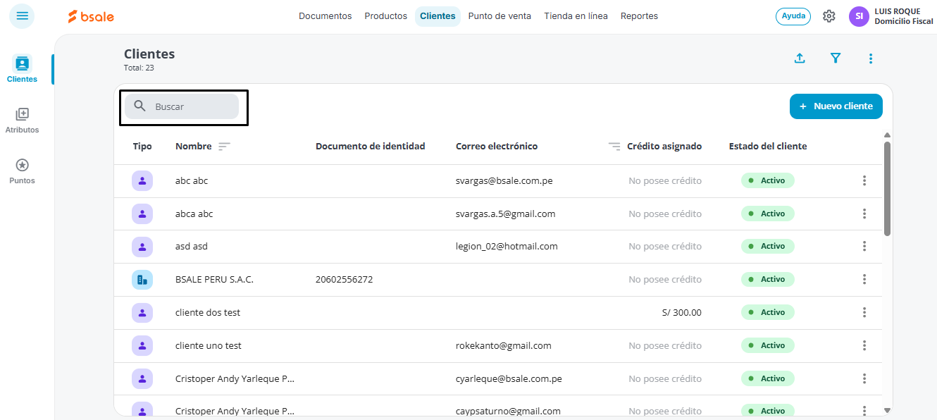Click email cyarleque@bsale.com.pe
937x420 pixels.
click(x=509, y=378)
